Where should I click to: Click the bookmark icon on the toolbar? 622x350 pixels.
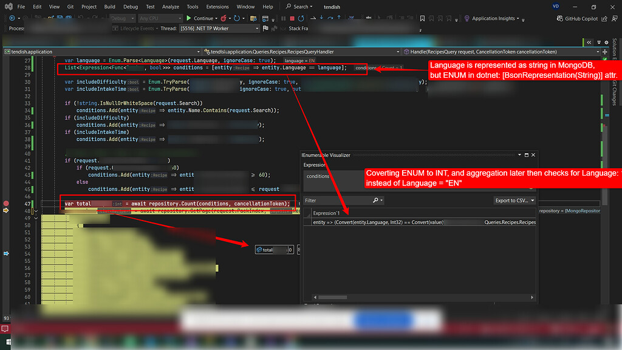pyautogui.click(x=422, y=18)
